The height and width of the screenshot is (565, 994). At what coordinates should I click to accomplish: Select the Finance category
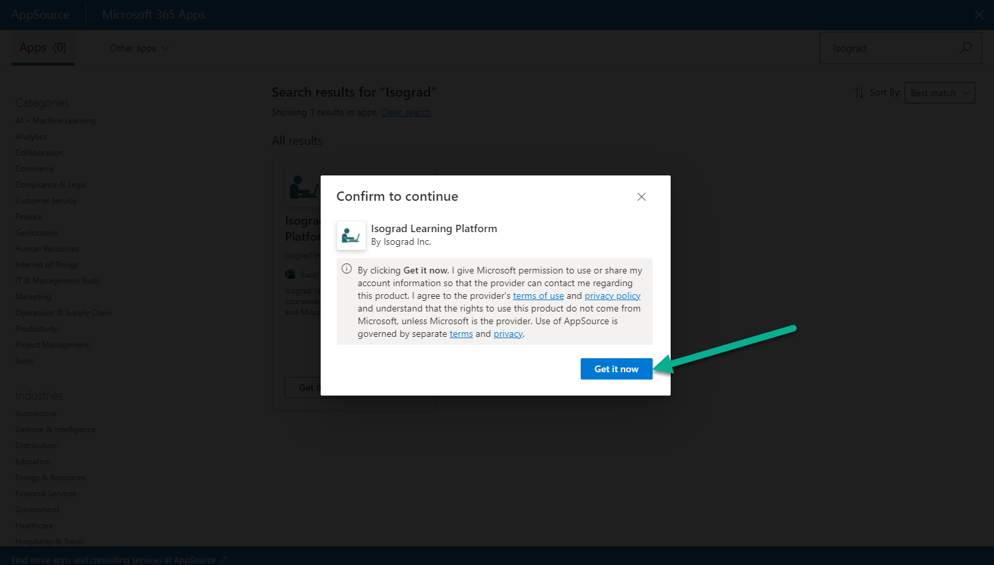click(29, 217)
